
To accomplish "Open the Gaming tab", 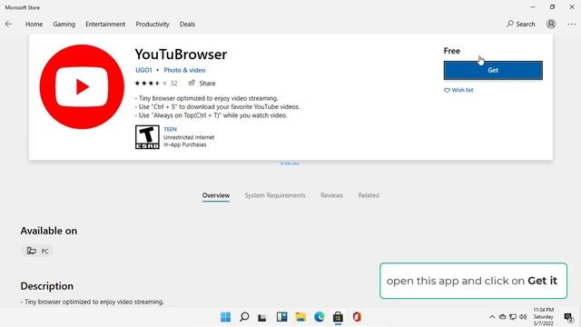I will coord(64,25).
